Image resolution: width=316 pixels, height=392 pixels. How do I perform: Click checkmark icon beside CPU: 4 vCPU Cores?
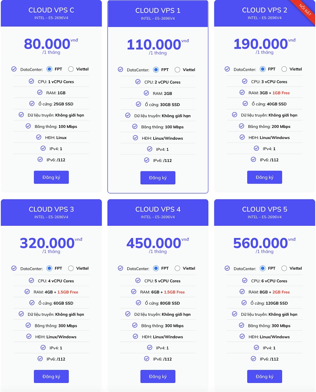(x=31, y=281)
